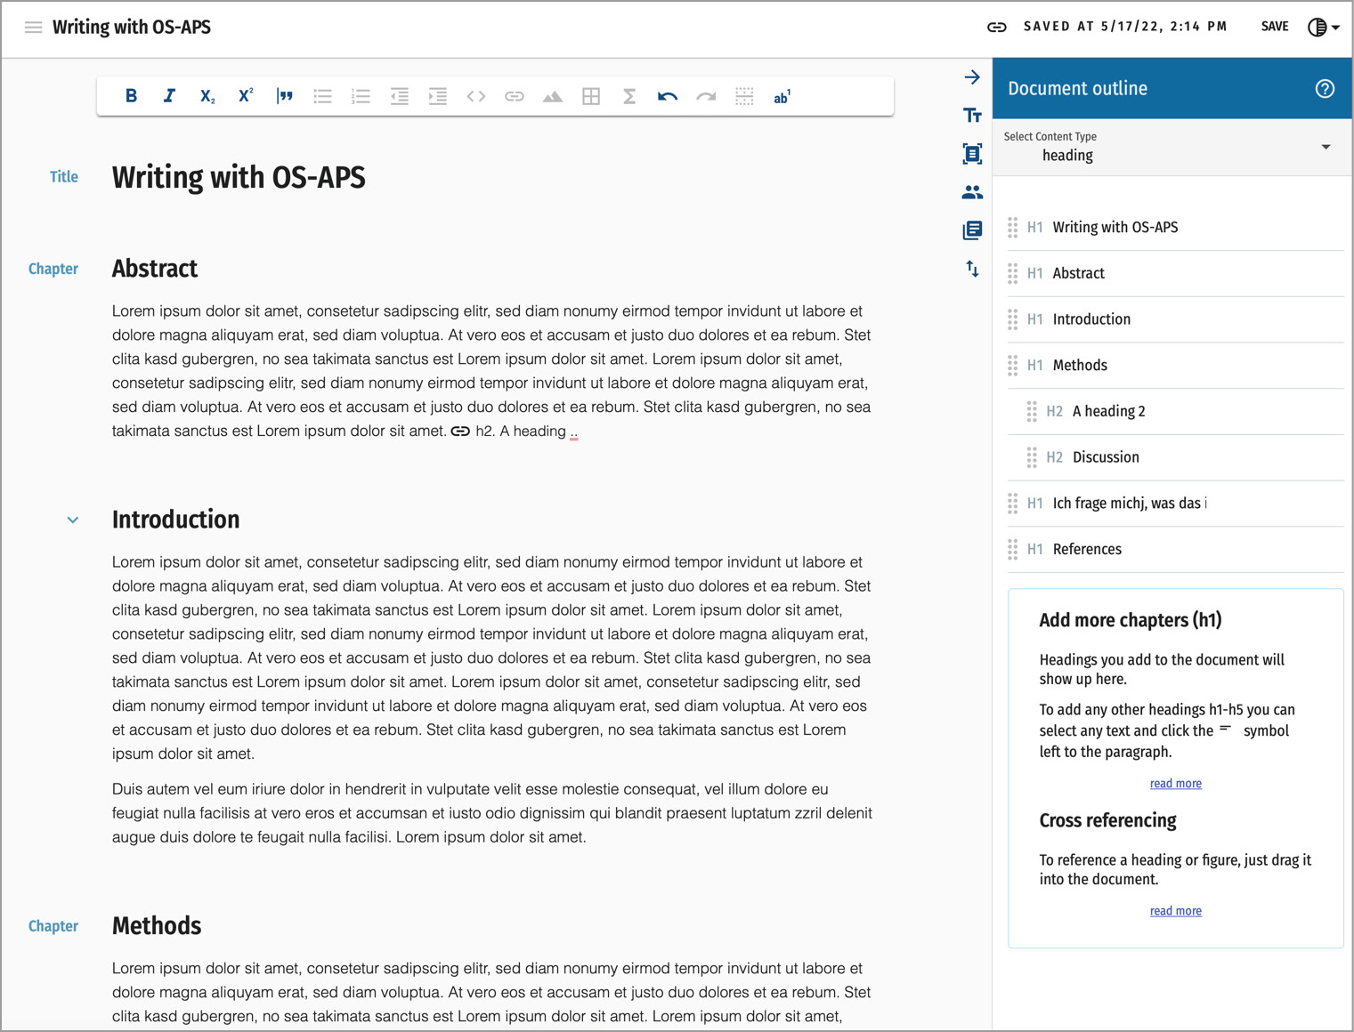Grab the drag handle of the Discussion outline row
This screenshot has width=1354, height=1032.
[x=1032, y=458]
